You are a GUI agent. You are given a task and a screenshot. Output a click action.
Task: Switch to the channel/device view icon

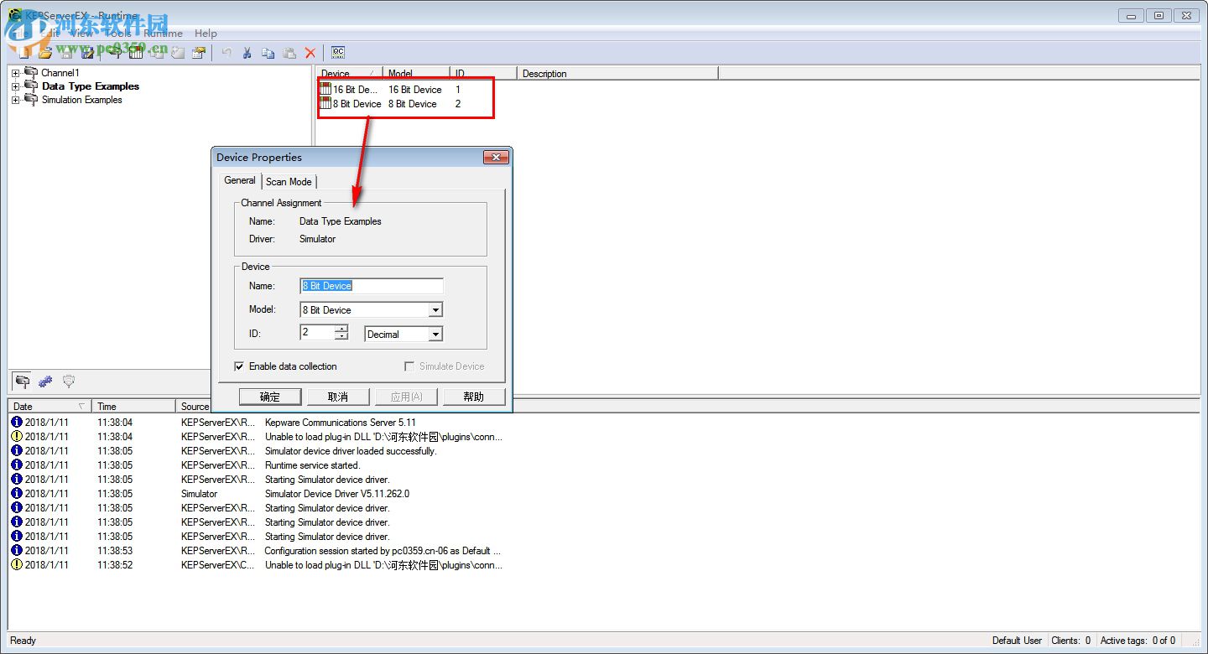pos(23,381)
